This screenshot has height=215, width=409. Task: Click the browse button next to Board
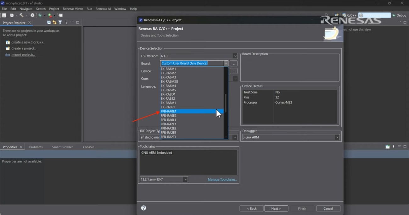pyautogui.click(x=233, y=63)
